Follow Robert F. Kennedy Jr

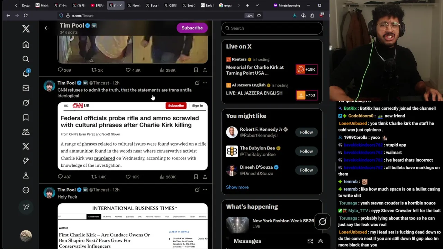pos(306,132)
